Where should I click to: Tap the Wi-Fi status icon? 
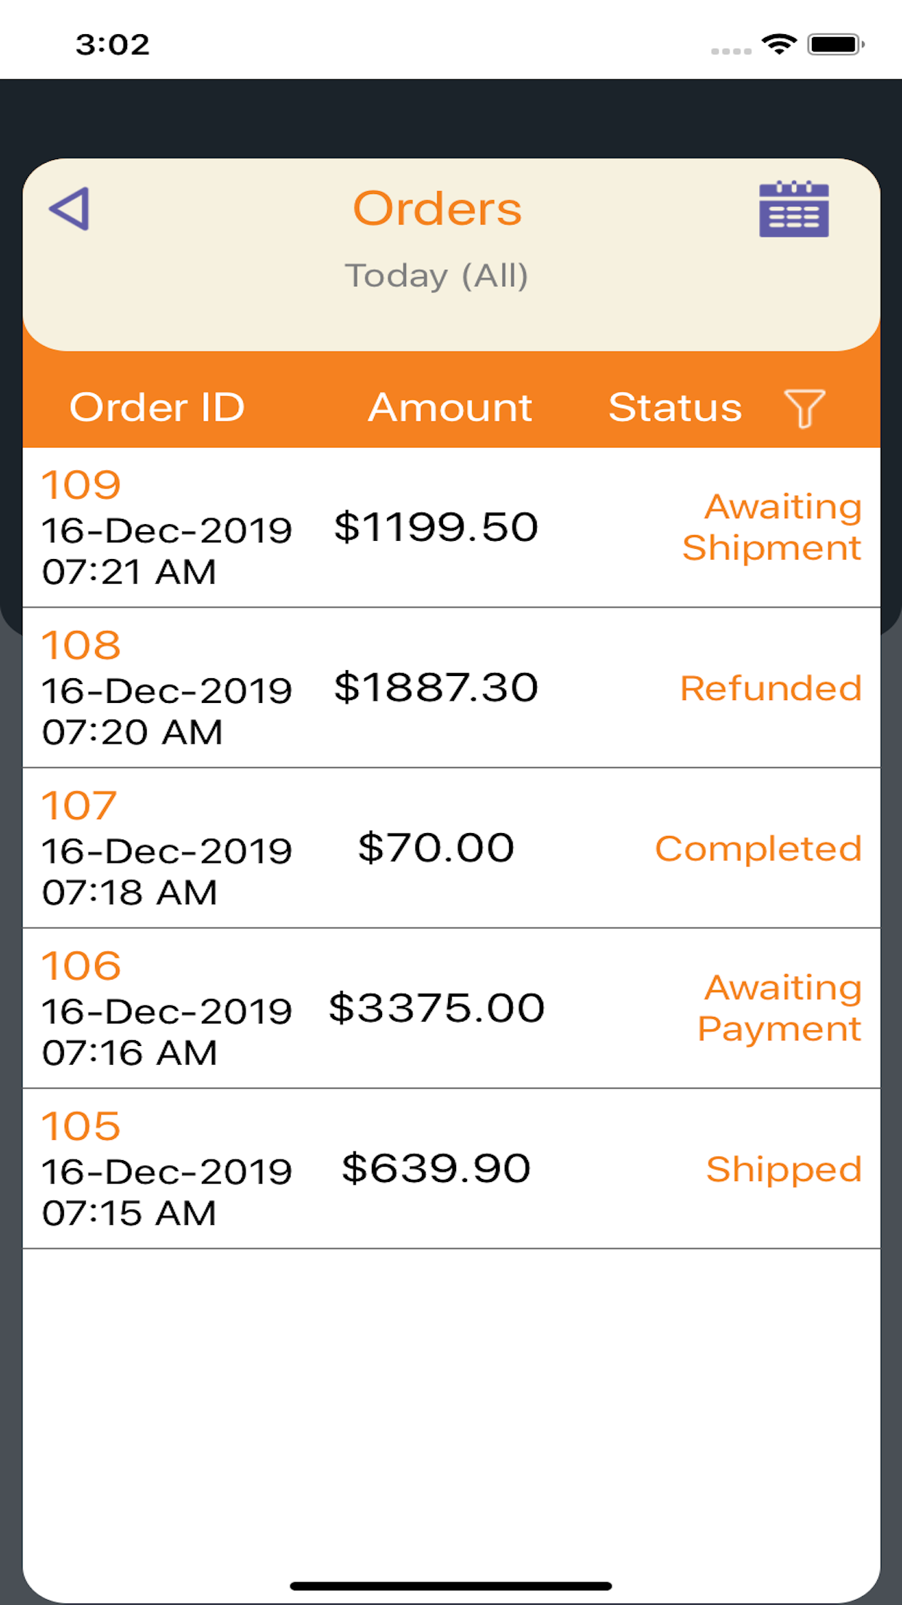pyautogui.click(x=779, y=44)
